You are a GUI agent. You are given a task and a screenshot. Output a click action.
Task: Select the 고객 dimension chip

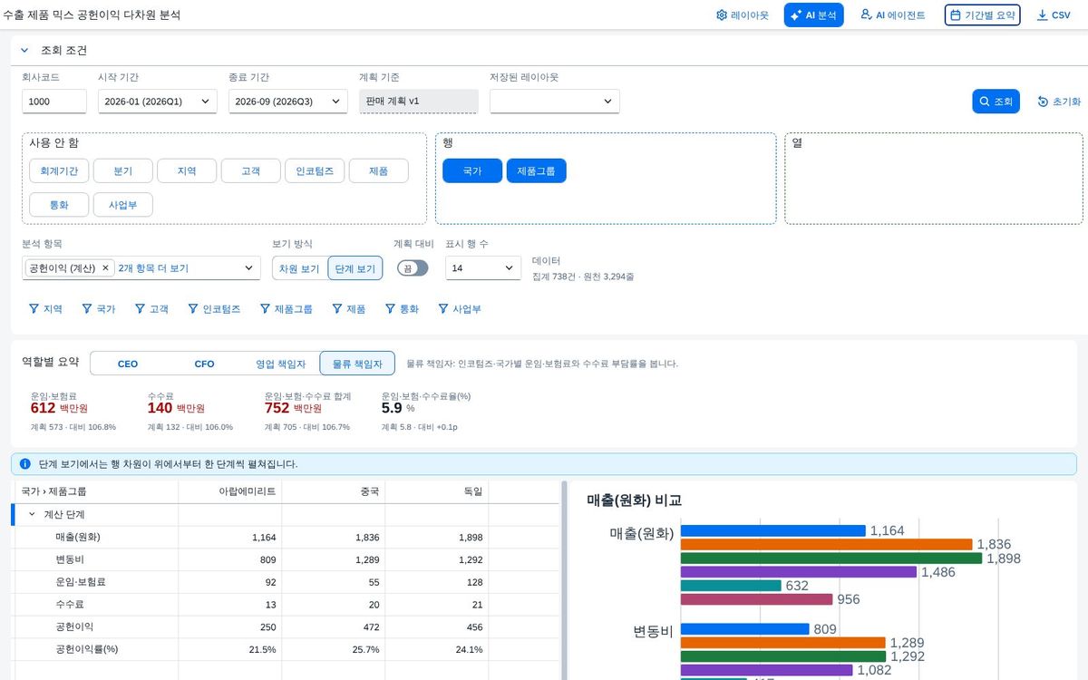click(250, 170)
